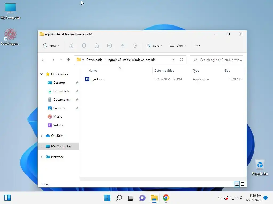Open the New dropdown menu
The image size is (273, 204).
tap(51, 46)
